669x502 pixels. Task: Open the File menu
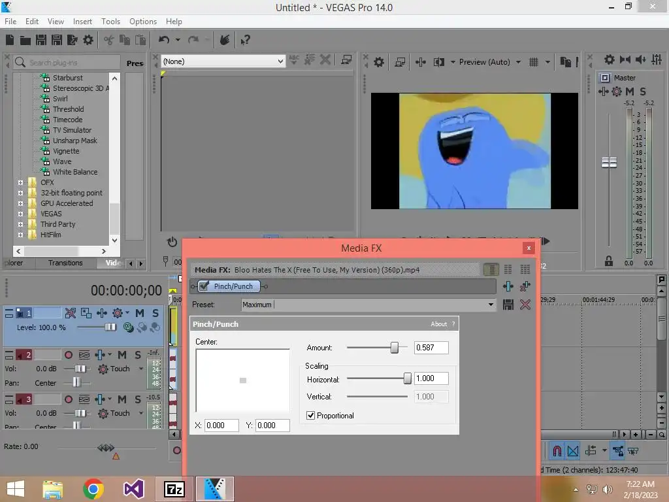click(10, 22)
